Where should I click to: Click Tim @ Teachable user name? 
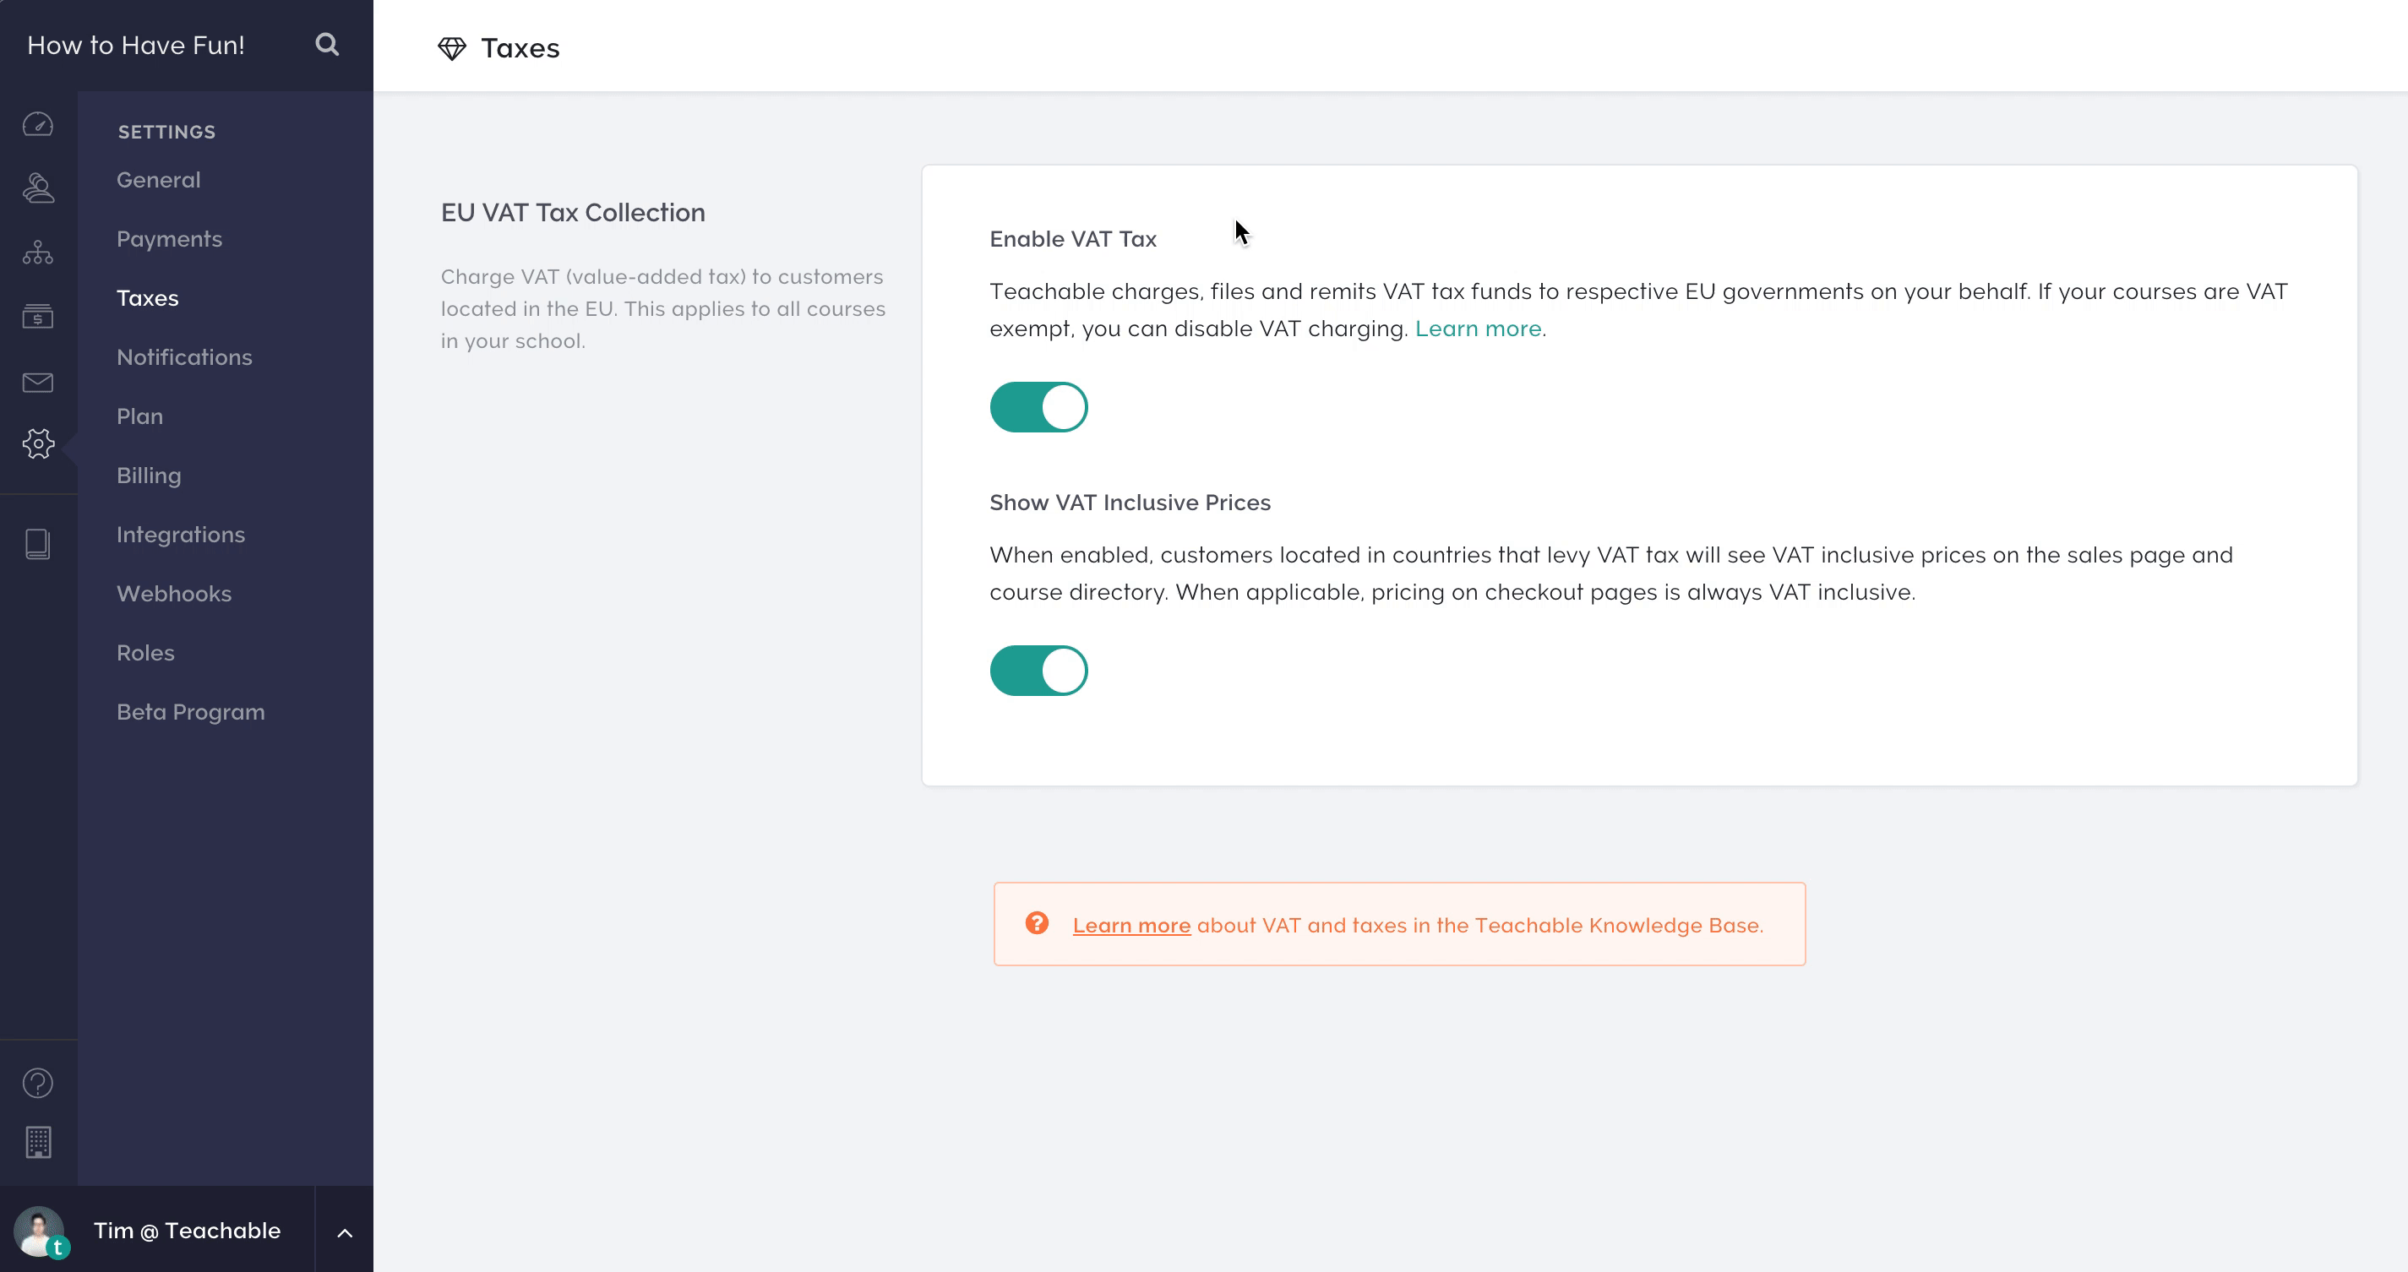tap(187, 1231)
